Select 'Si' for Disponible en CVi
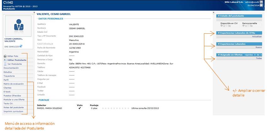 pyautogui.click(x=221, y=26)
